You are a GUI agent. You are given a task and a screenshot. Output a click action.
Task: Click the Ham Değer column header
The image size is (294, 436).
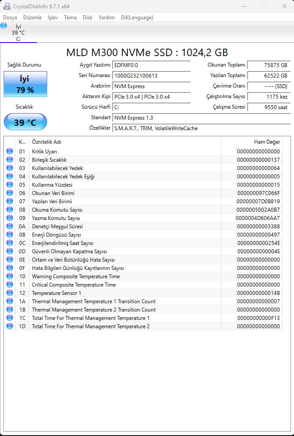(x=252, y=142)
